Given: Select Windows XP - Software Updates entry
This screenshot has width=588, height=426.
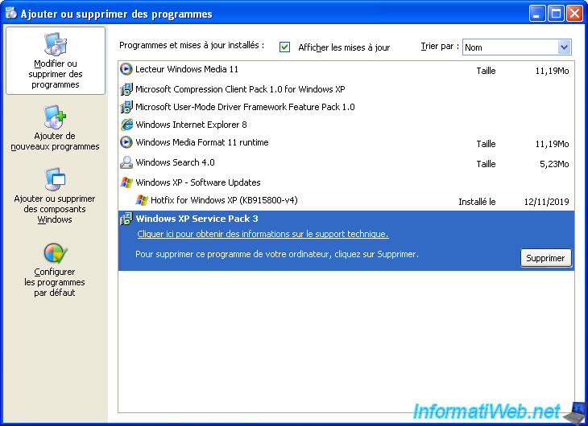Looking at the screenshot, I should coord(198,182).
